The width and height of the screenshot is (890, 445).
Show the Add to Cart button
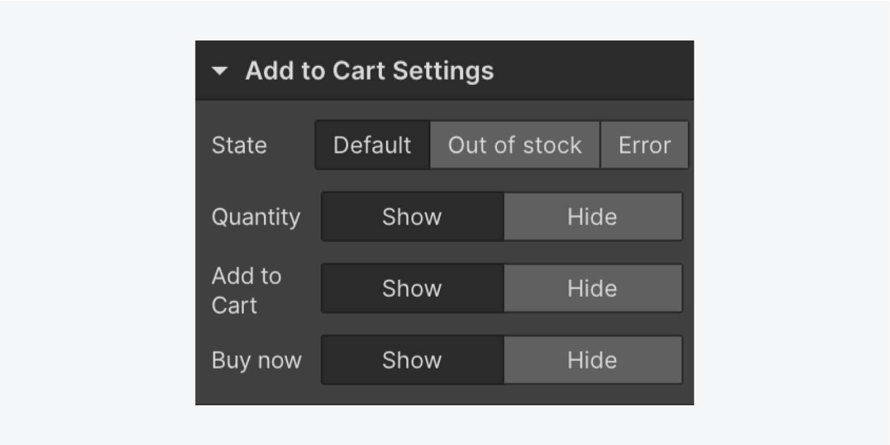point(412,289)
